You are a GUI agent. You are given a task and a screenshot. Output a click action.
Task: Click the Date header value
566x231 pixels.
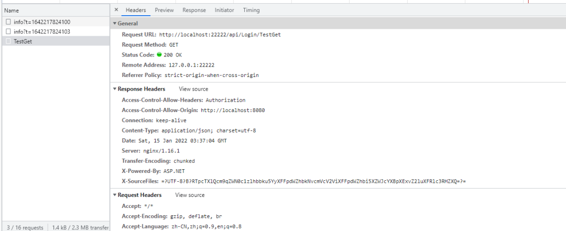[182, 140]
